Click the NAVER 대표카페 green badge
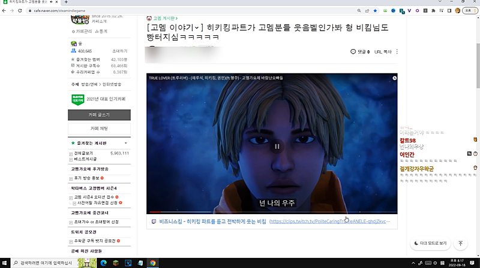 click(x=78, y=99)
